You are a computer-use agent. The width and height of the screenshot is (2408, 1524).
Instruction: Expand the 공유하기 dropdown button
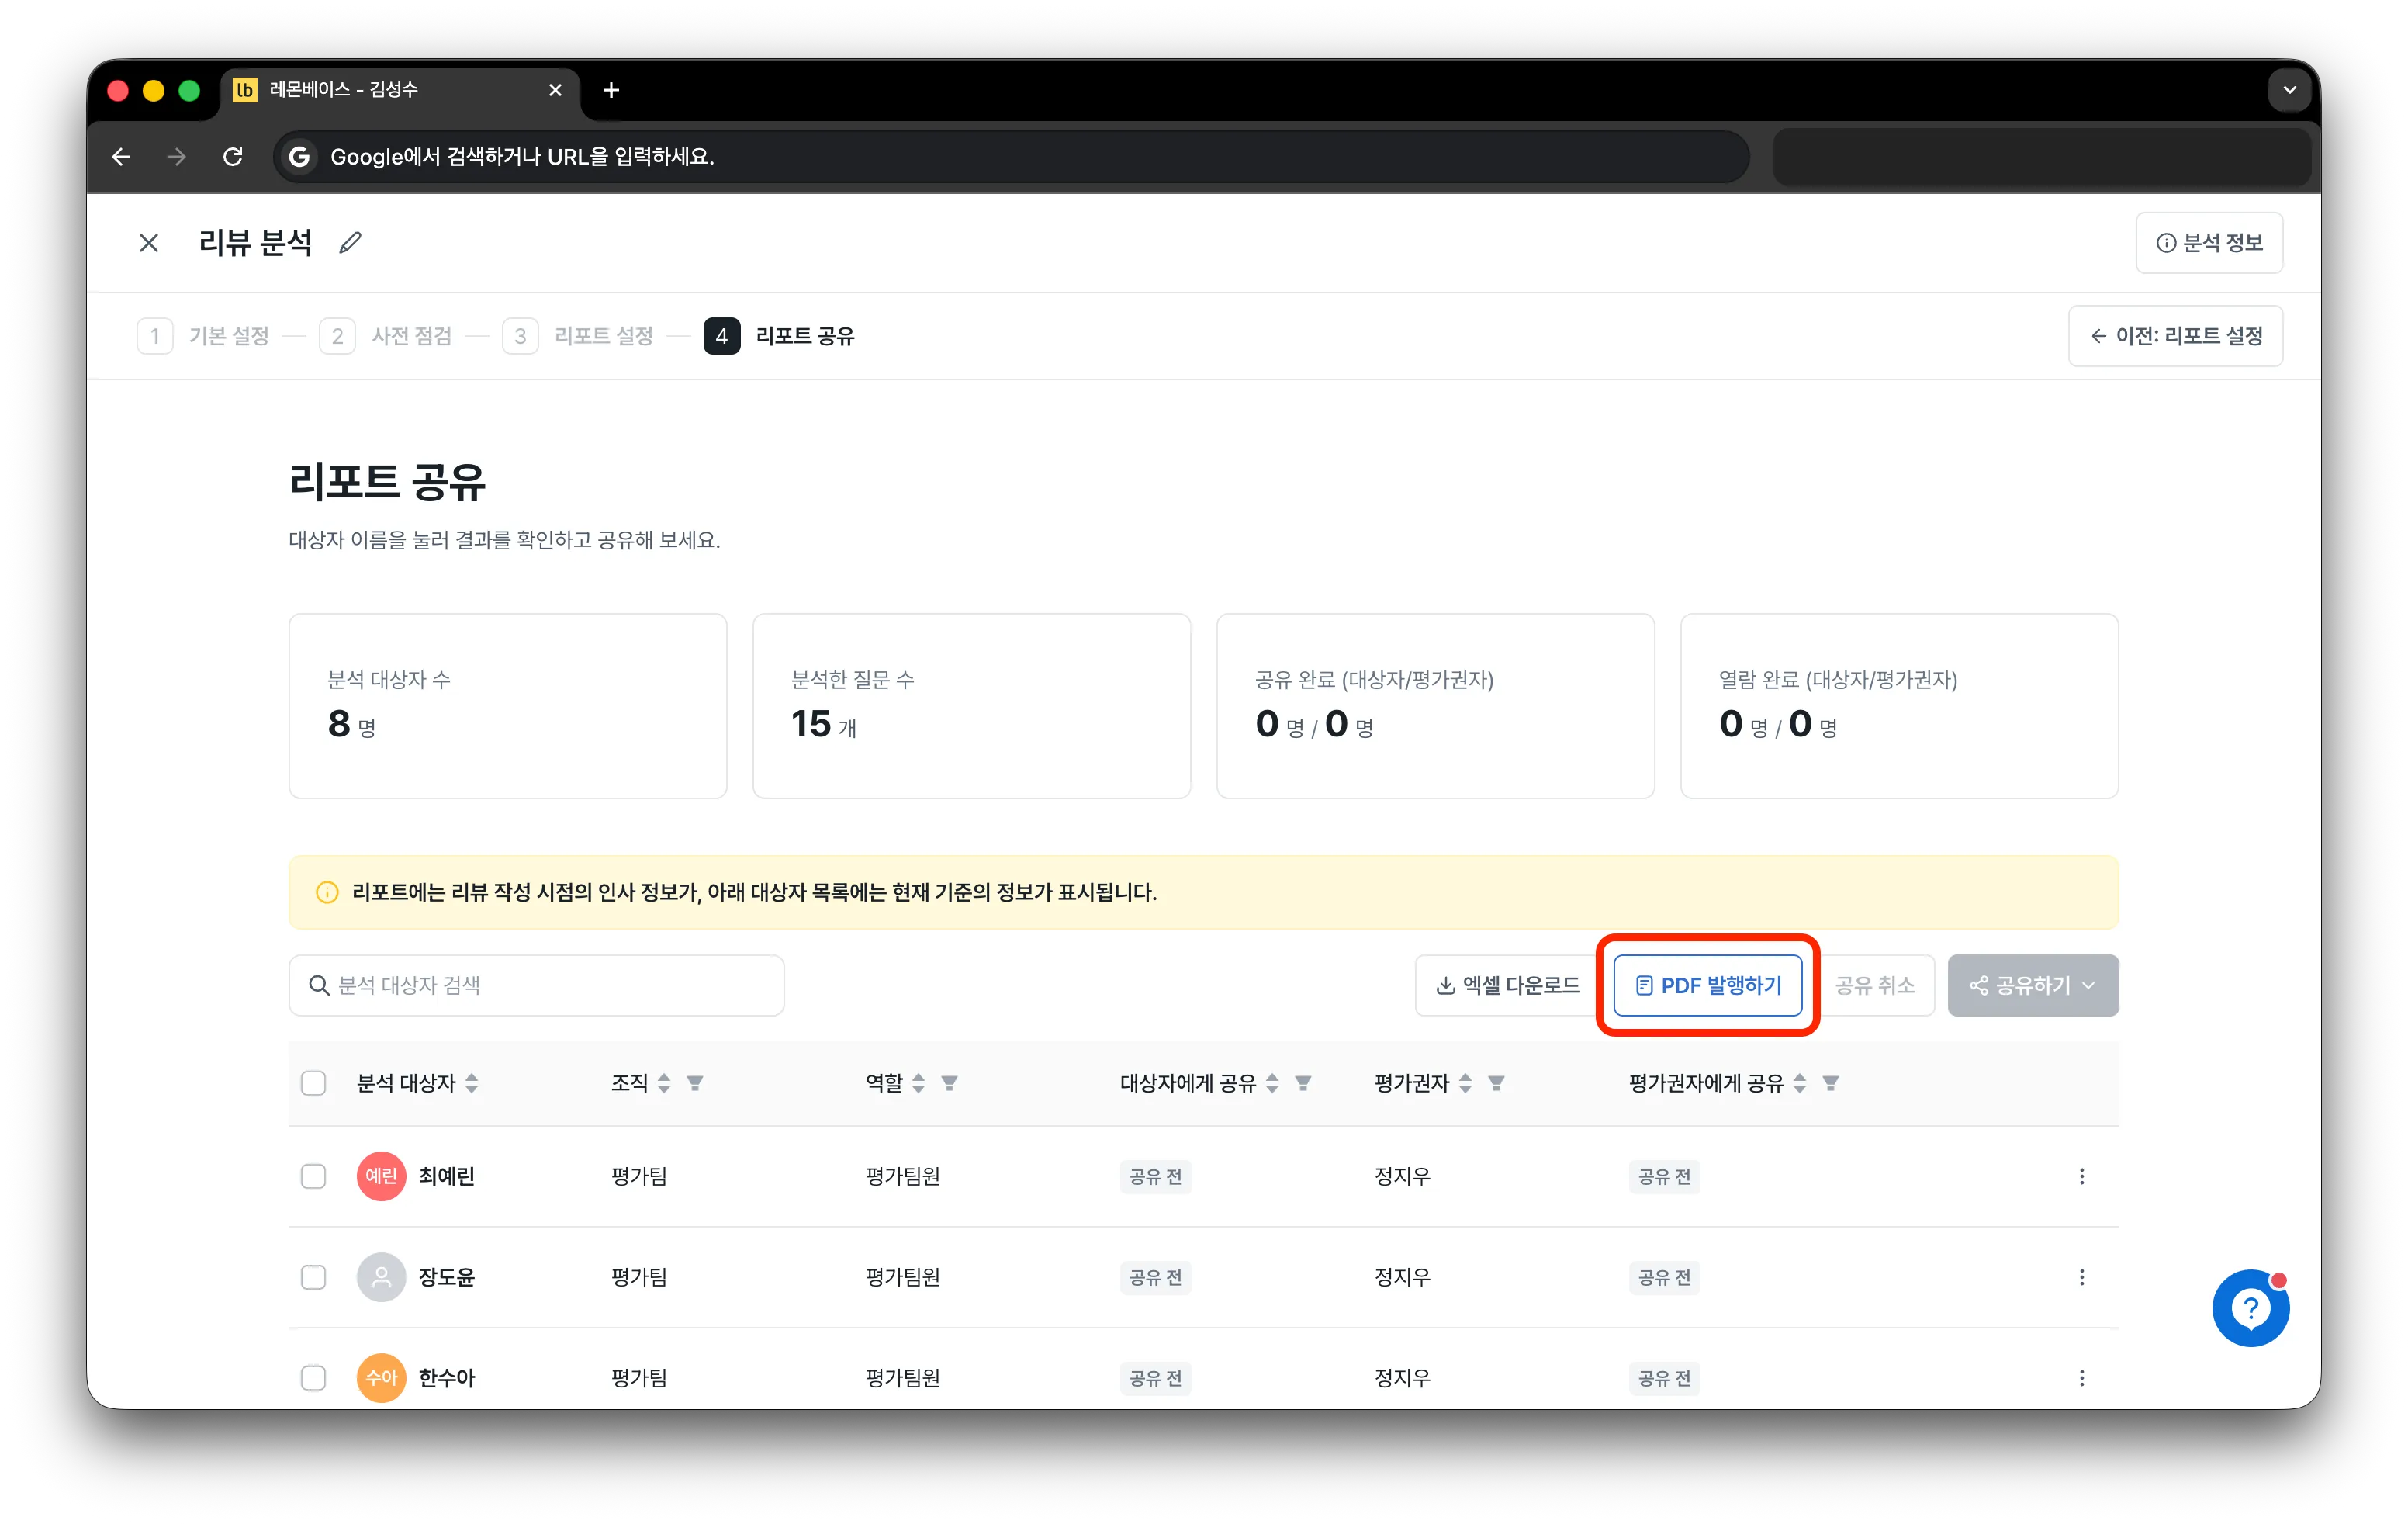pyautogui.click(x=2032, y=986)
